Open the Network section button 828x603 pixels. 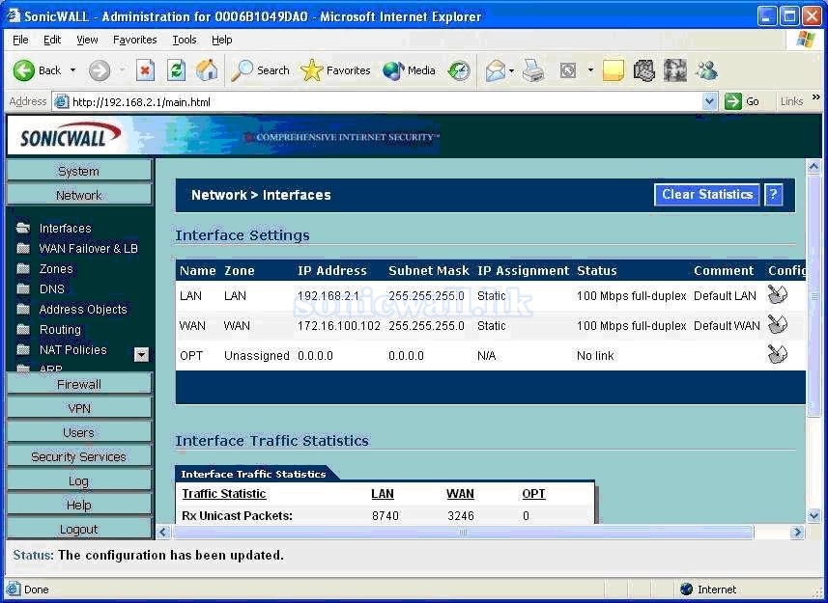pyautogui.click(x=79, y=195)
